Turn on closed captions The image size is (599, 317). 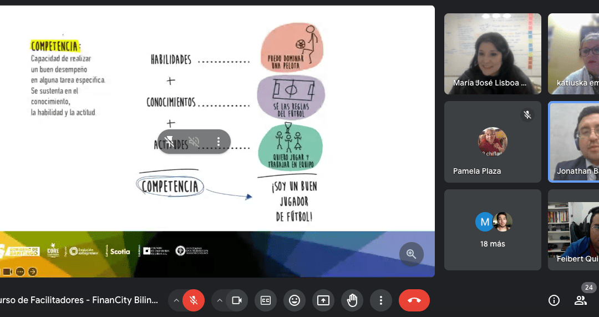coord(266,300)
